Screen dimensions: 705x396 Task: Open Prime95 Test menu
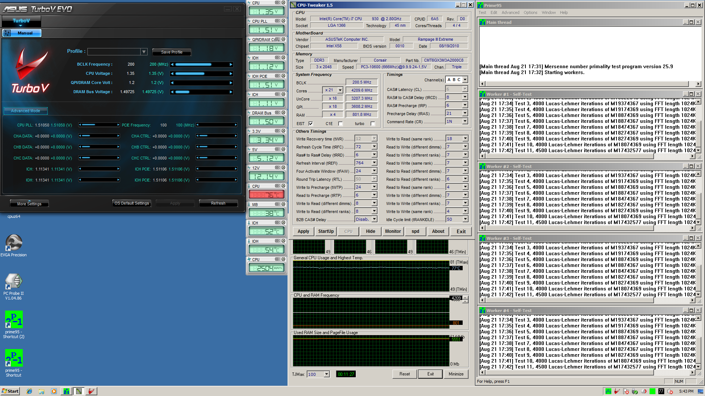pyautogui.click(x=482, y=12)
